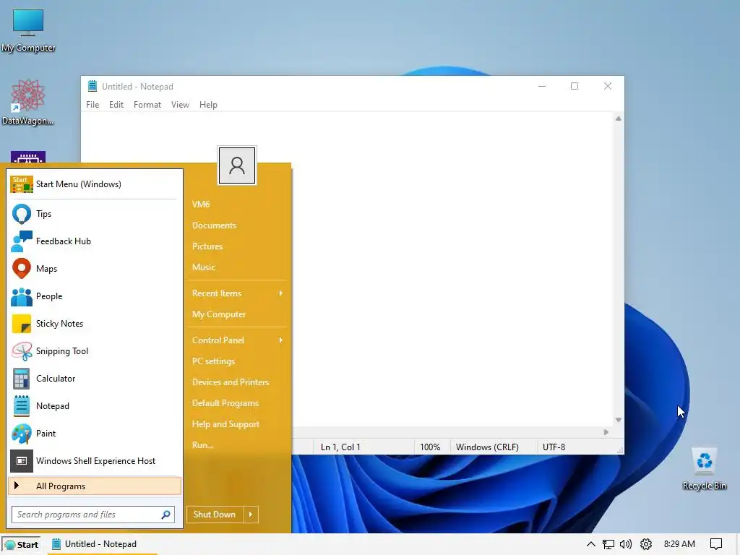Click the Start button on taskbar
The image size is (740, 555).
click(21, 544)
